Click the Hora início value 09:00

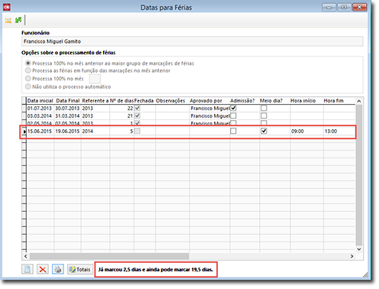click(x=306, y=132)
